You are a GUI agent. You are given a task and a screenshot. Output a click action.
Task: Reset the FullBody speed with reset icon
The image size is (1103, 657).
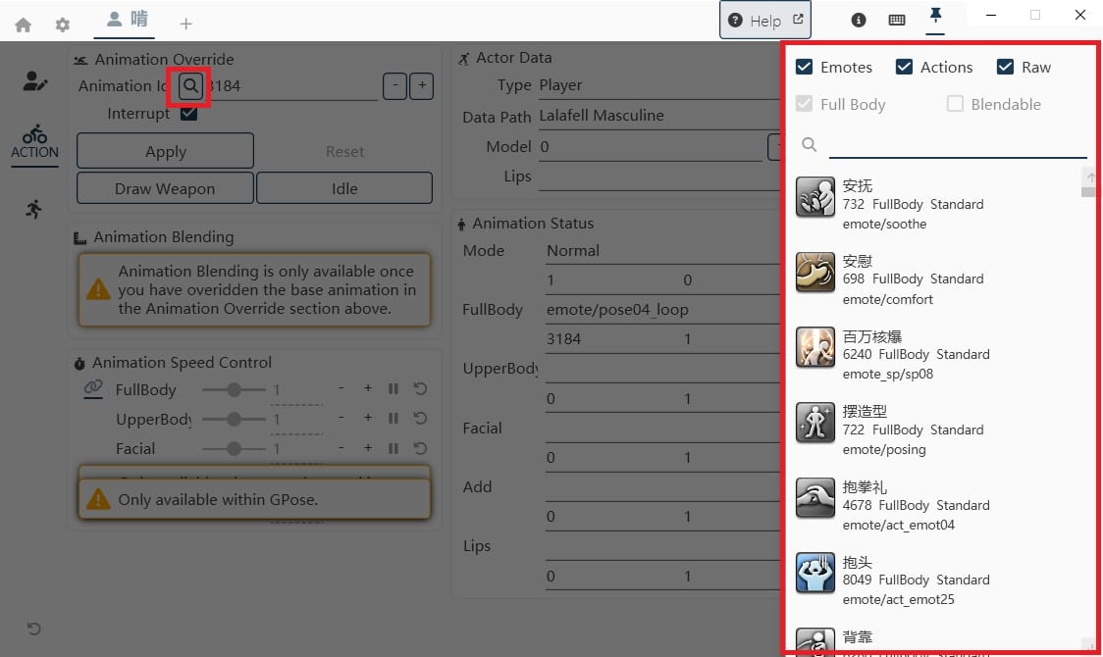coord(420,388)
